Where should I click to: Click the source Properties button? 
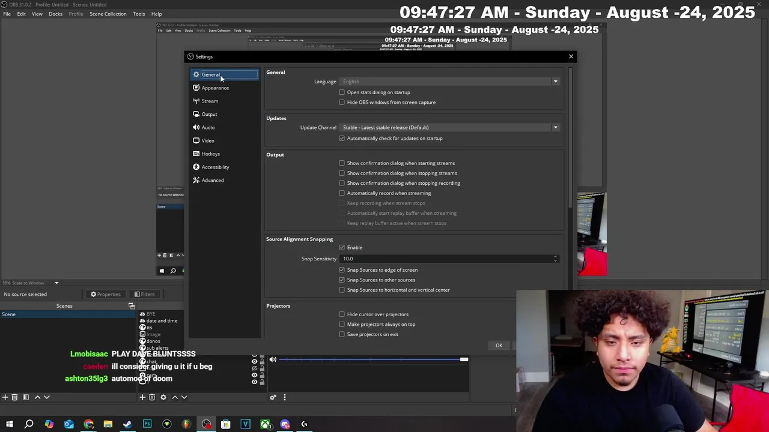point(106,294)
